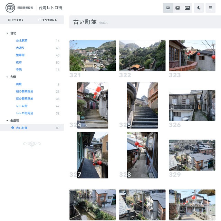Click すべて閉じる to collapse all categories
The image size is (221, 221).
(x=48, y=20)
